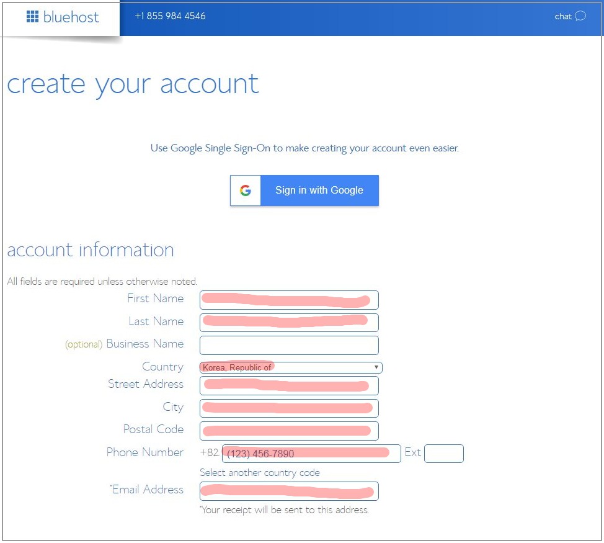Click the Street Address text box
The image size is (604, 543).
289,385
